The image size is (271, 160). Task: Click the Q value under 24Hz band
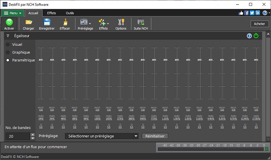(41, 127)
